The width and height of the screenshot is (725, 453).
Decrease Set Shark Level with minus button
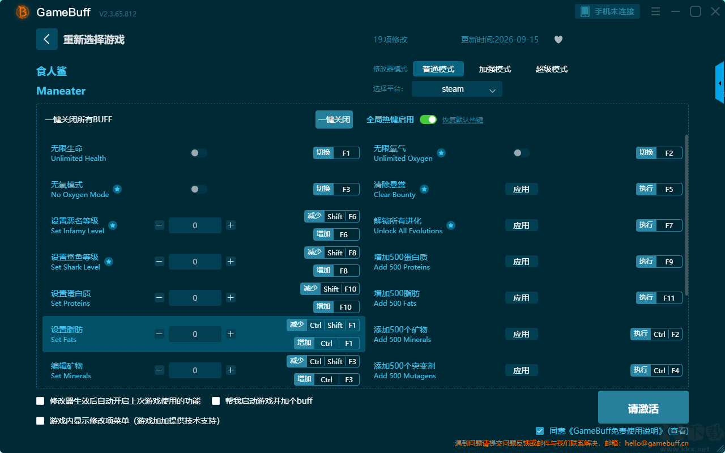click(159, 262)
